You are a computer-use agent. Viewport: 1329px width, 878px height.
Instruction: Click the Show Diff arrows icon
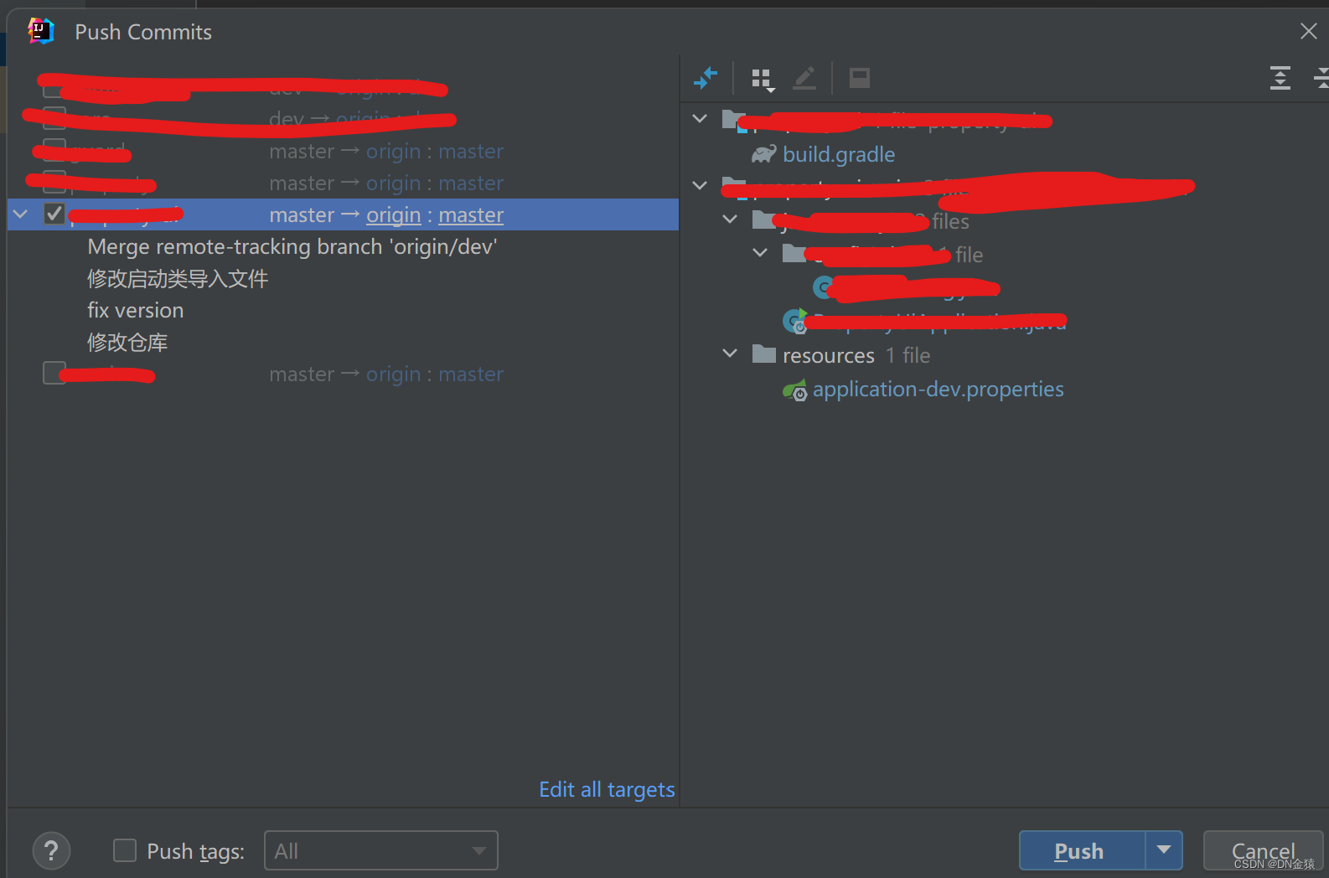coord(706,78)
